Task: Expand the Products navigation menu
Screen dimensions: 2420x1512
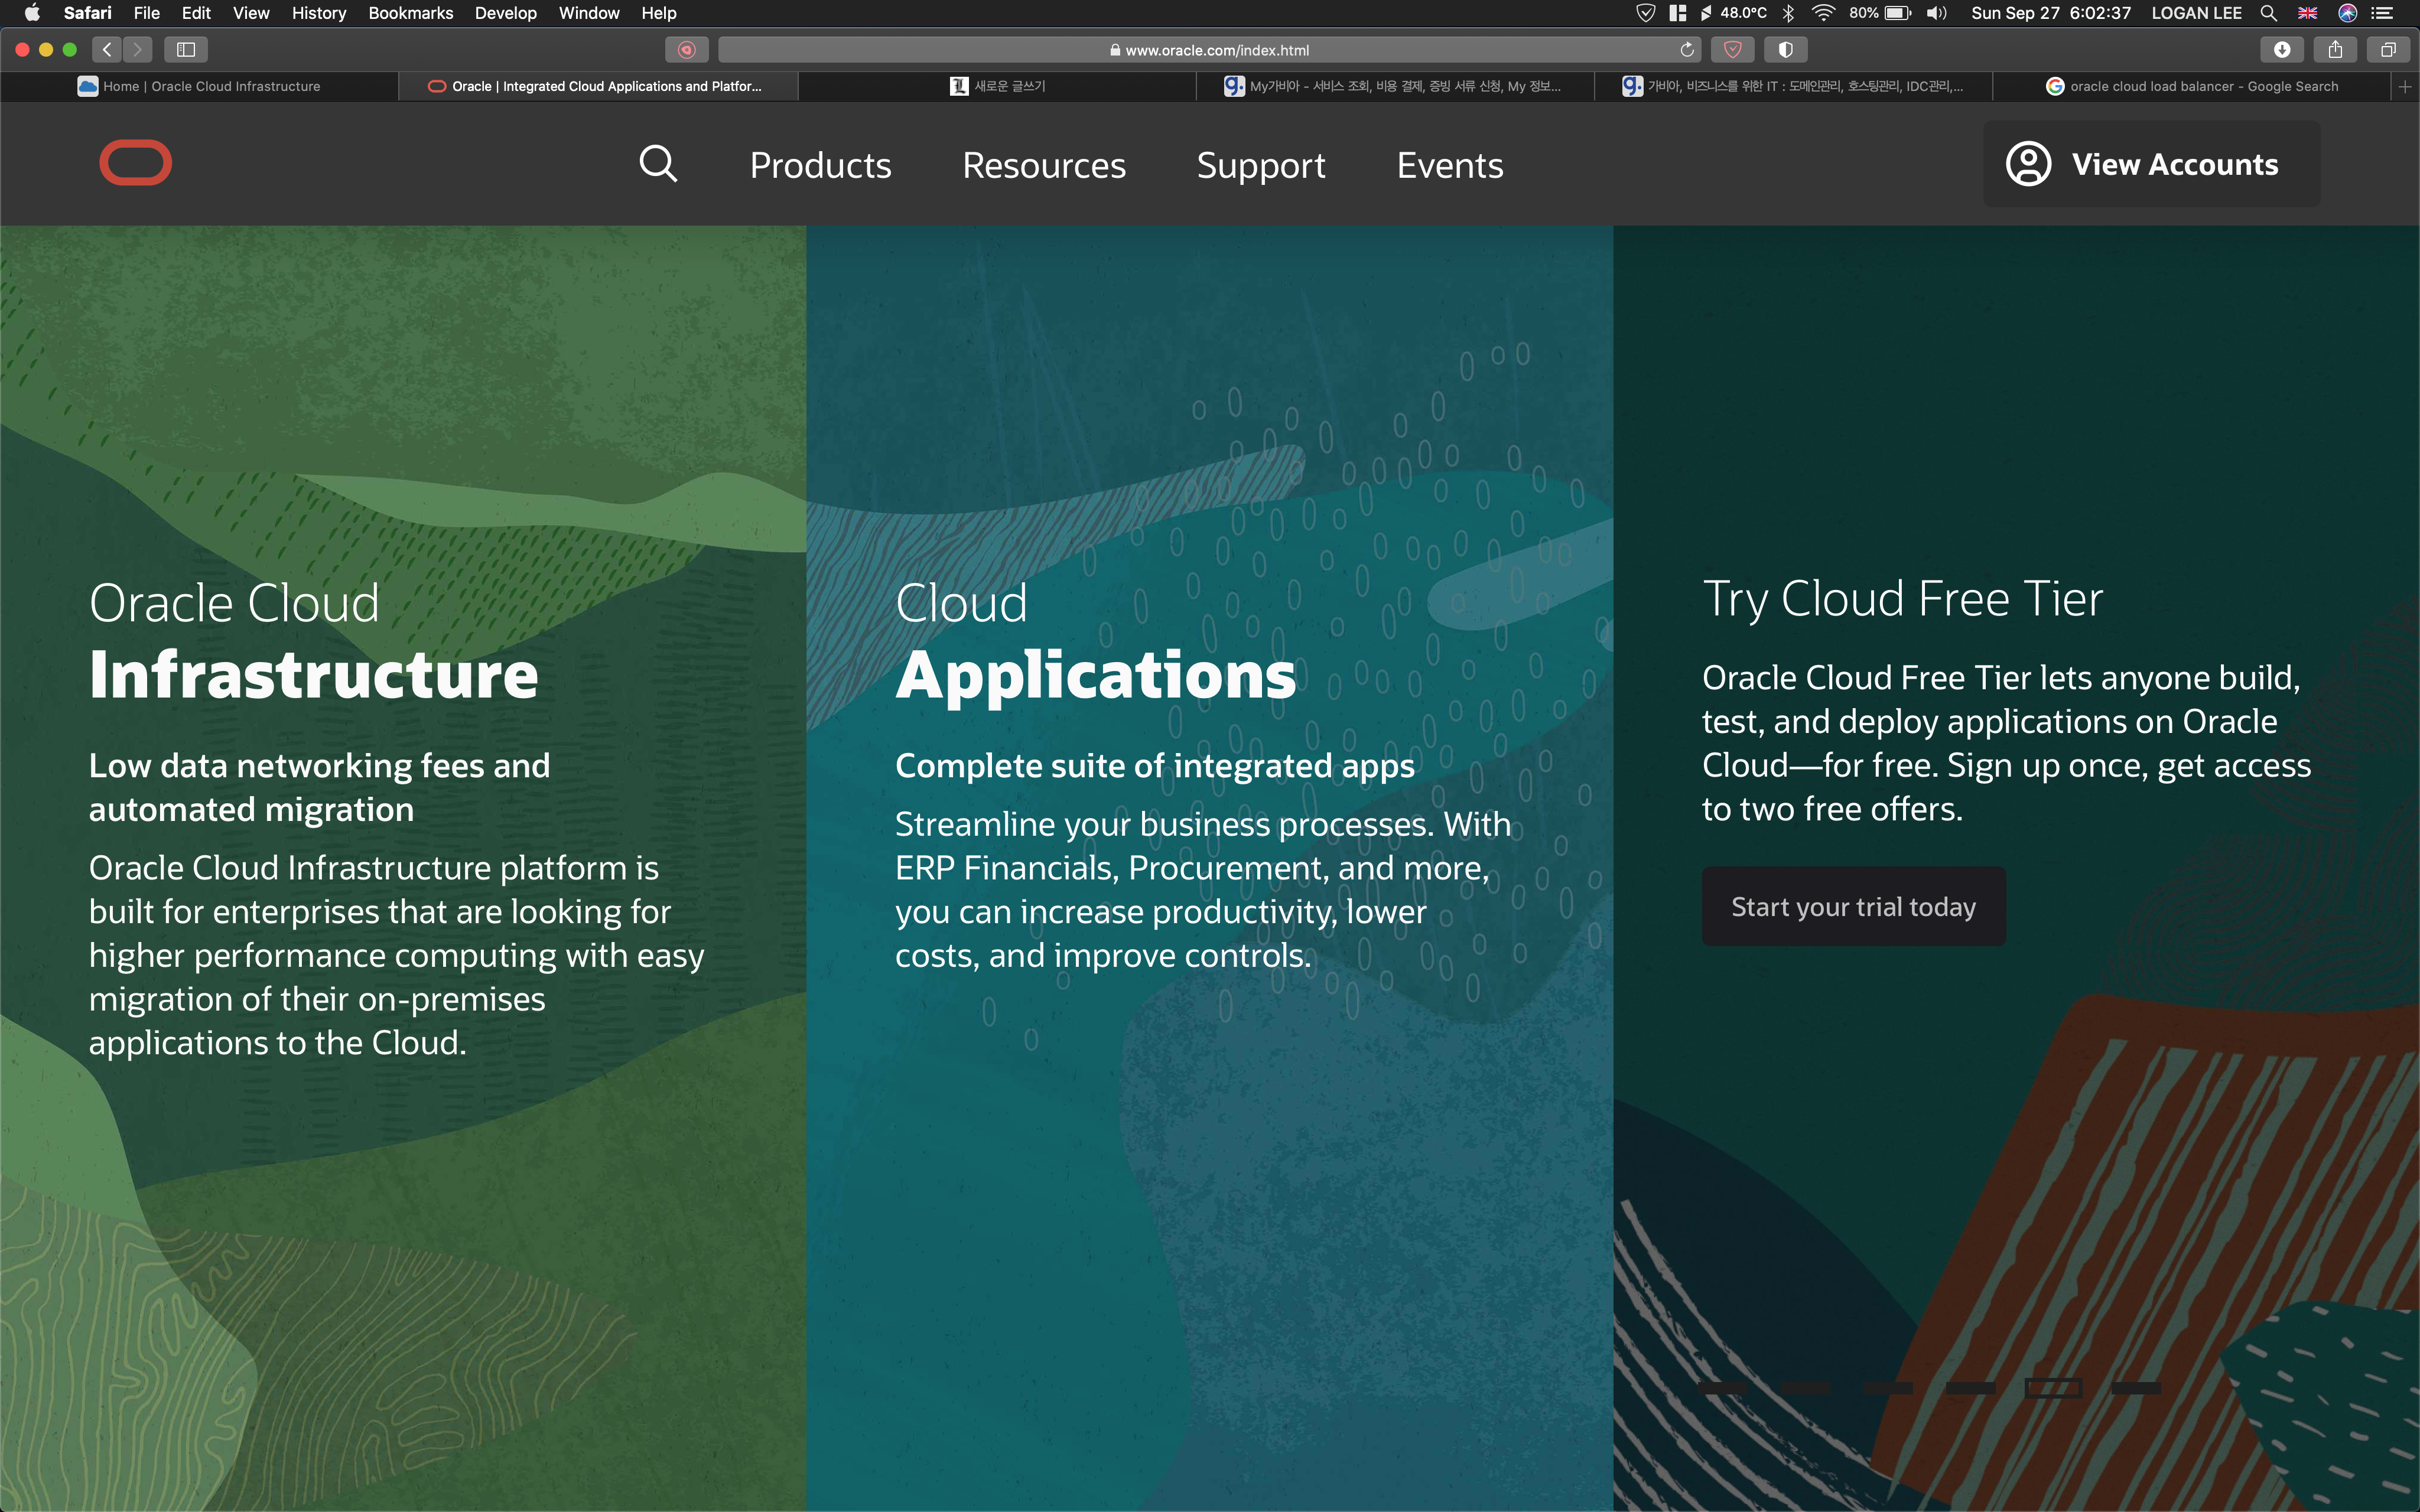Action: [x=820, y=165]
